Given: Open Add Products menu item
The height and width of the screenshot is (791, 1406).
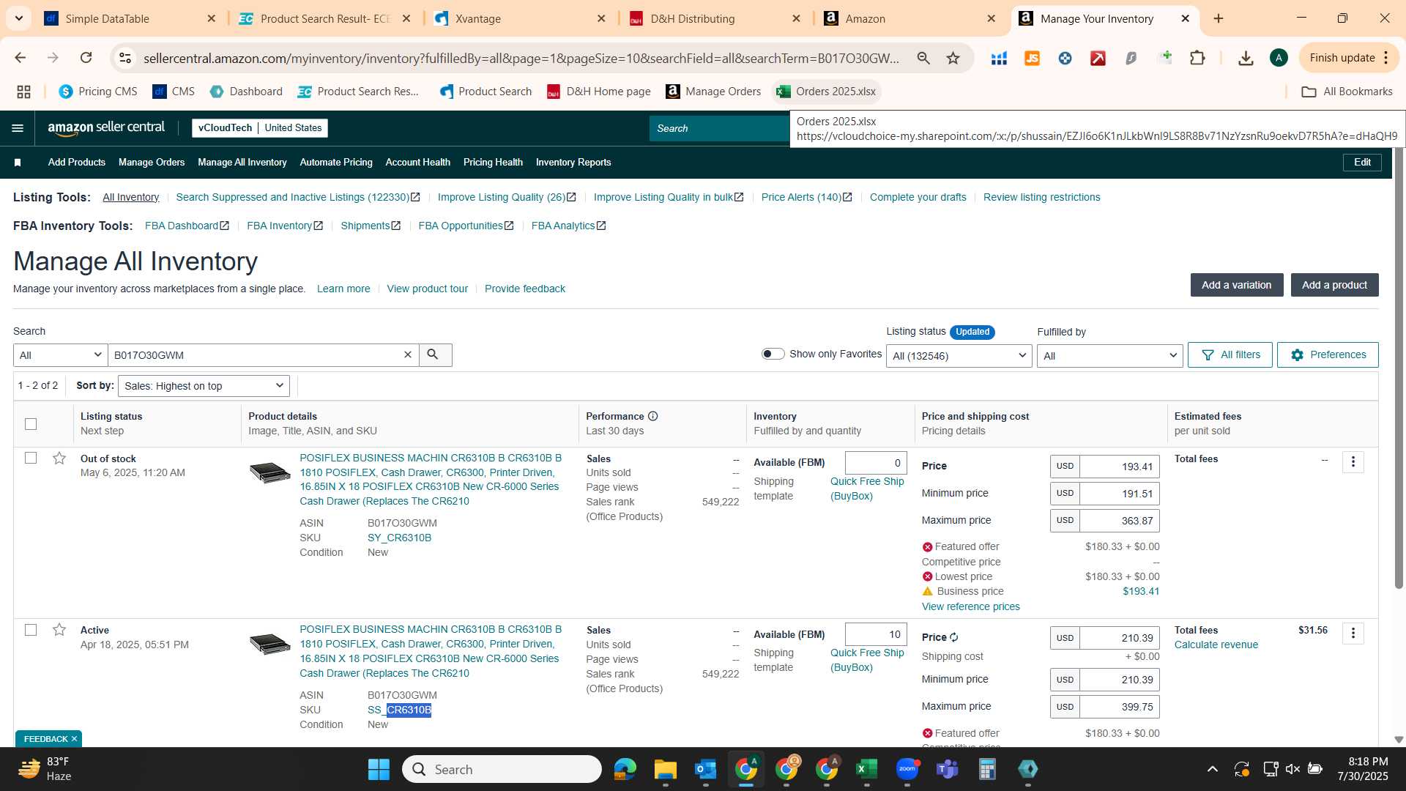Looking at the screenshot, I should click(x=77, y=163).
